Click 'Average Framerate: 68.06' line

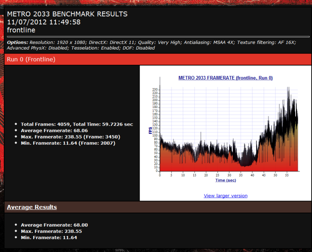click(54, 131)
